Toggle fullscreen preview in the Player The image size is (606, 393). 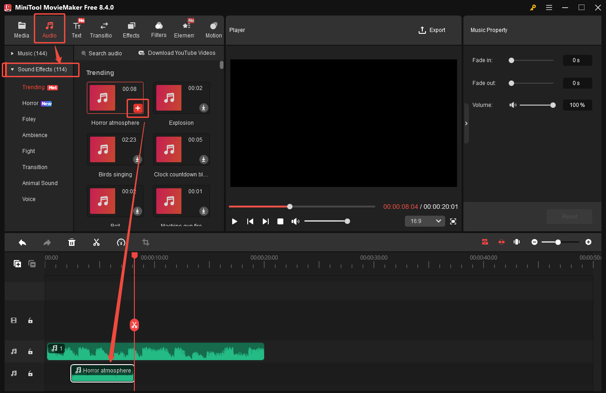453,221
